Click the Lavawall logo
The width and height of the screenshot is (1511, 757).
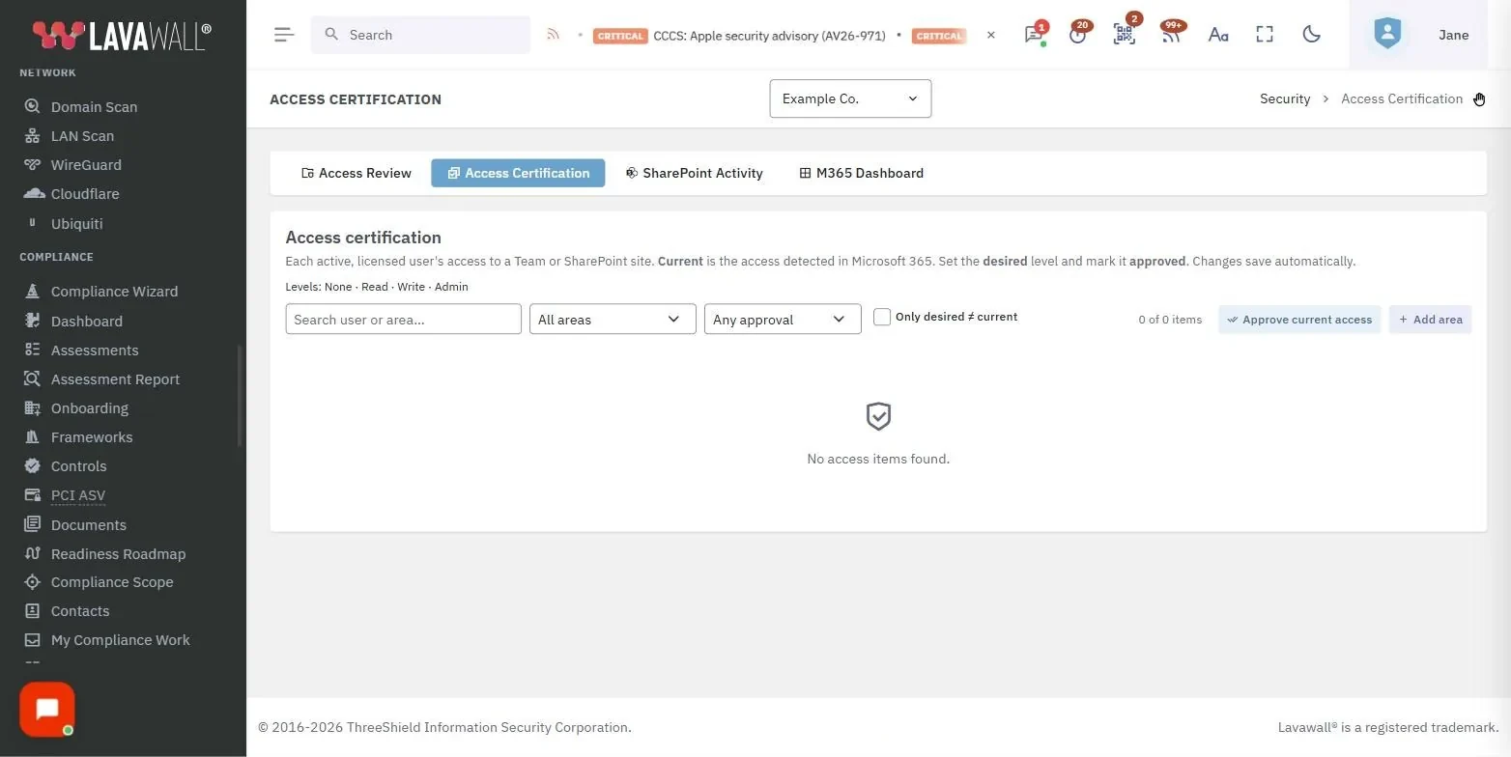point(122,36)
